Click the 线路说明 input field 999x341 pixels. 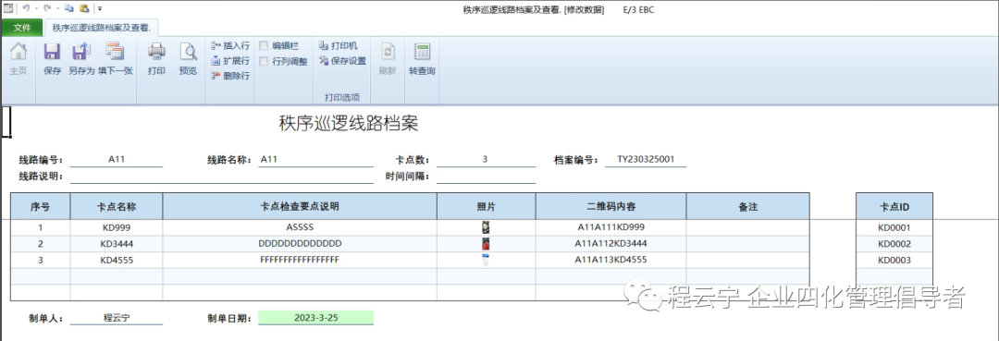point(222,177)
